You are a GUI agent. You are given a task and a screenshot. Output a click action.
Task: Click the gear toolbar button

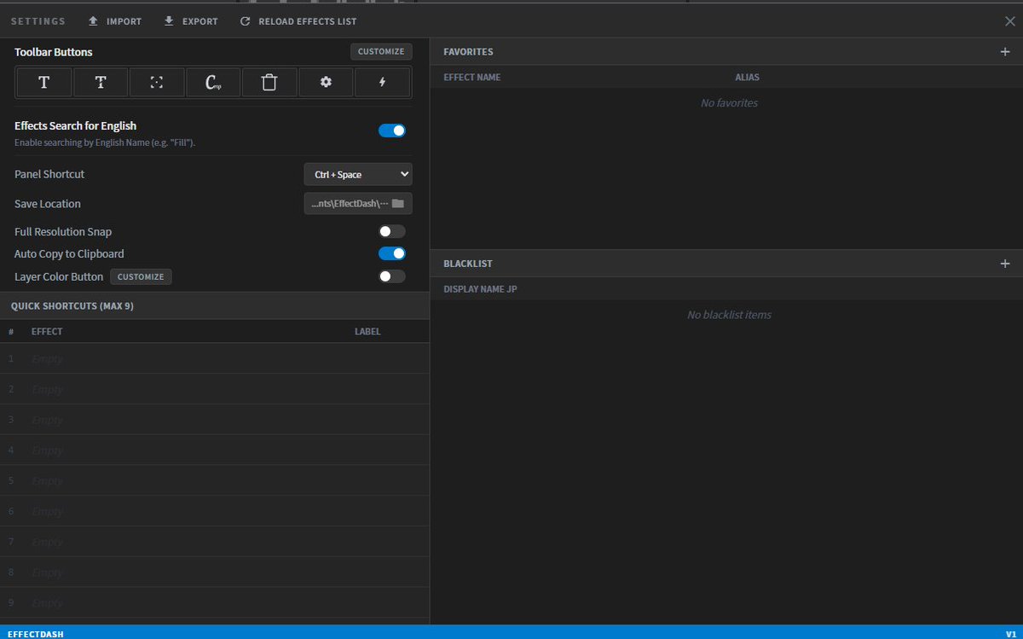click(x=326, y=83)
